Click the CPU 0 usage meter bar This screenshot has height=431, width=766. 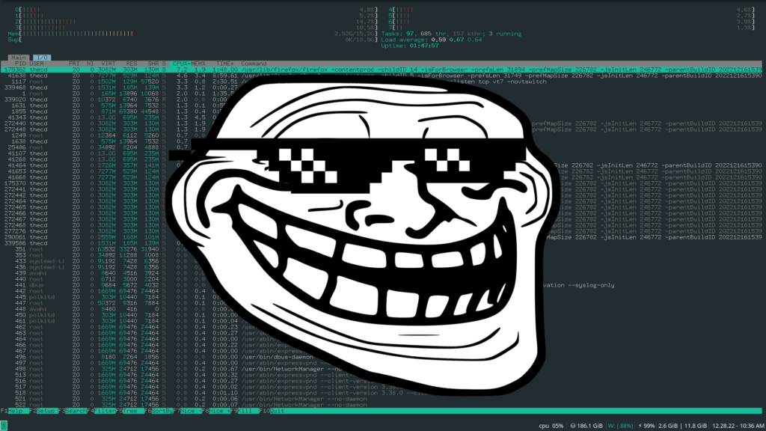click(x=196, y=10)
